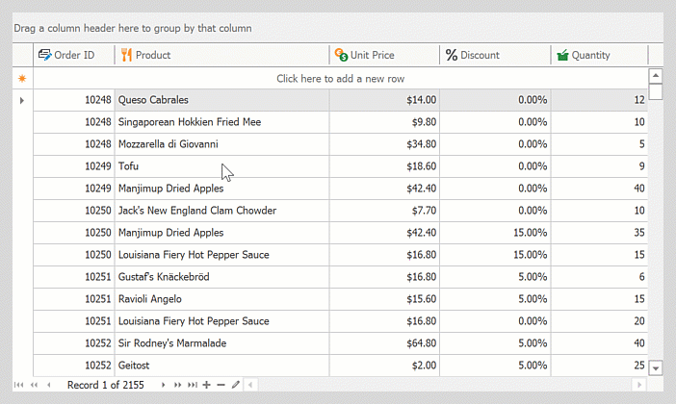
Task: Click previous page navigator button
Action: click(34, 385)
